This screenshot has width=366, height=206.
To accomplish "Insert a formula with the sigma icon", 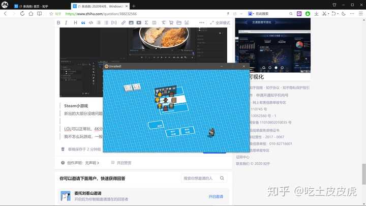I will coord(146,23).
